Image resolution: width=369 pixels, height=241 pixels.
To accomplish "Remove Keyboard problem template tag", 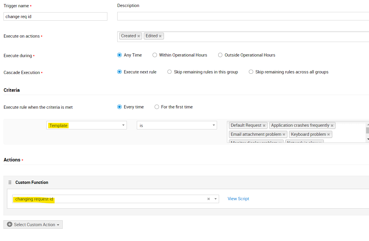I will click(x=328, y=135).
